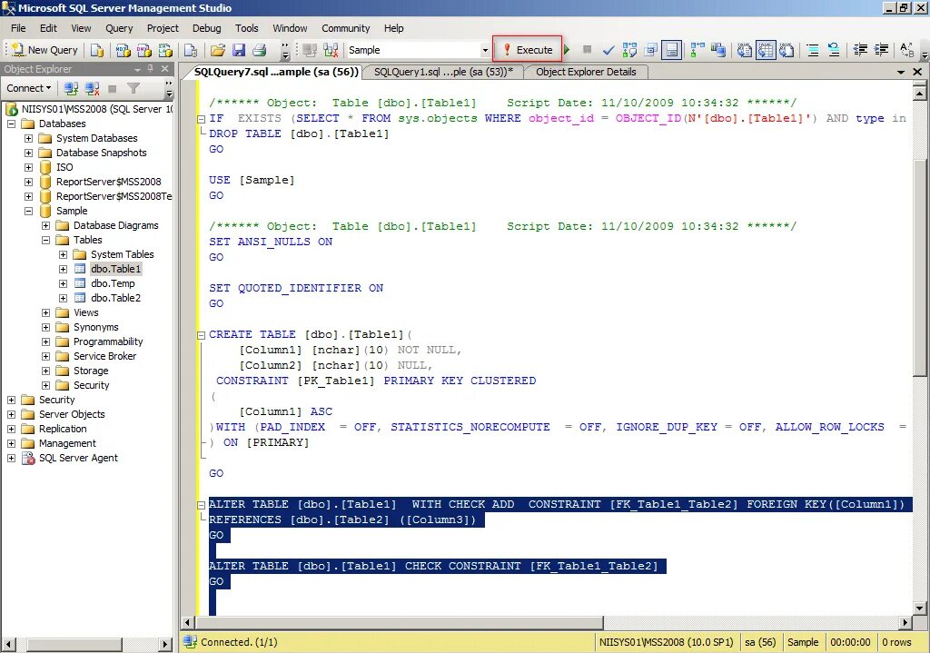
Task: Toggle Include Actual Execution Plan
Action: pos(697,51)
